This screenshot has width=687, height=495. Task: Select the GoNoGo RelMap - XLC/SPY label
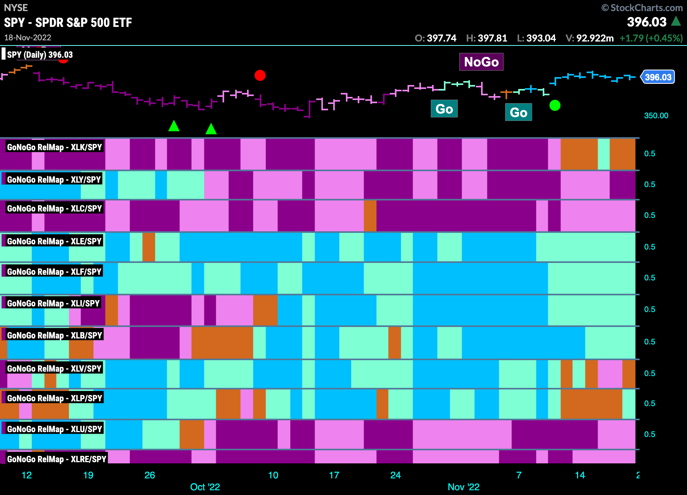point(54,208)
